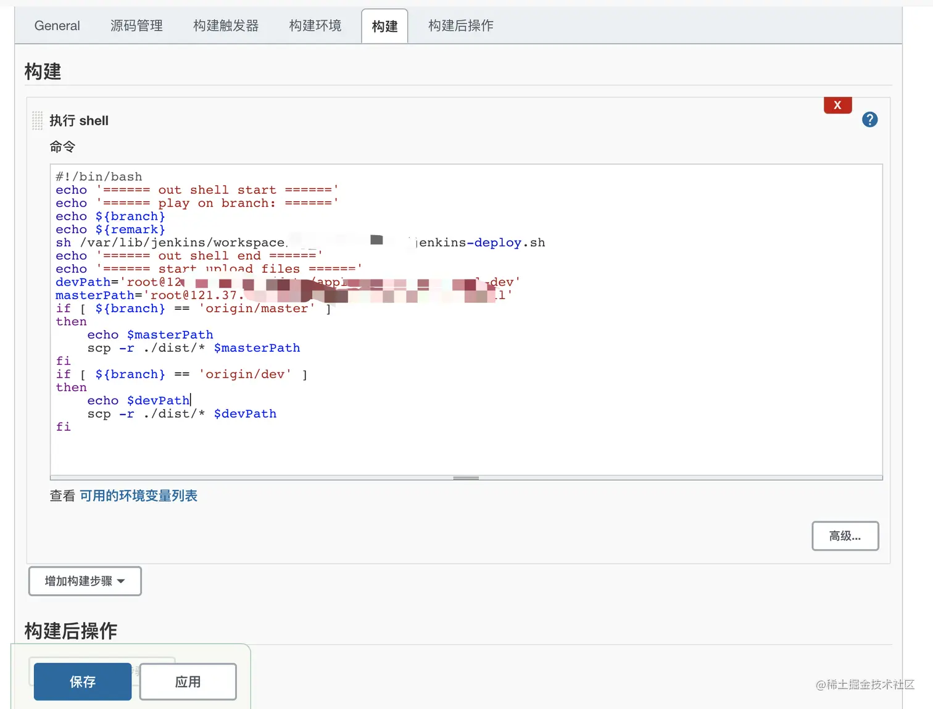933x709 pixels.
Task: Click the 构建后操作 section heading
Action: point(71,631)
